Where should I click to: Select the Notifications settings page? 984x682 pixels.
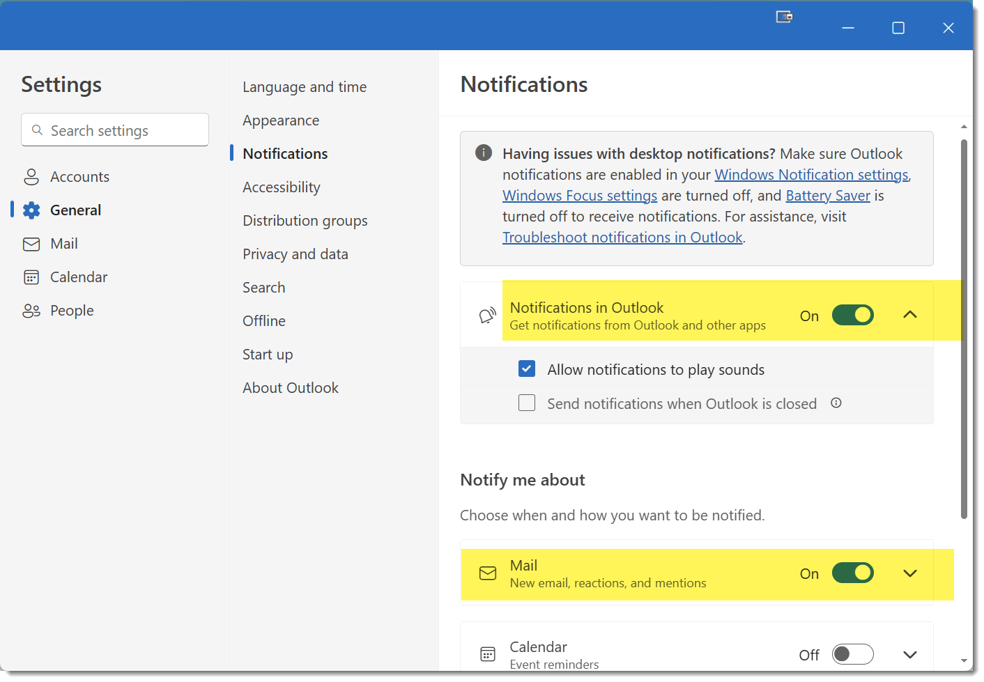point(285,154)
